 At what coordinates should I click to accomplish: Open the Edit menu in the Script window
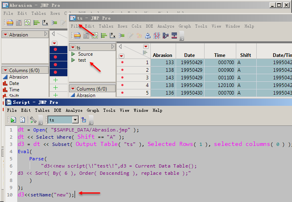pos(26,110)
